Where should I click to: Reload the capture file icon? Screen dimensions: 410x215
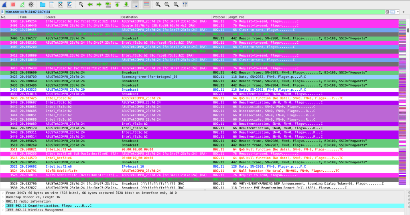pyautogui.click(x=70, y=4)
